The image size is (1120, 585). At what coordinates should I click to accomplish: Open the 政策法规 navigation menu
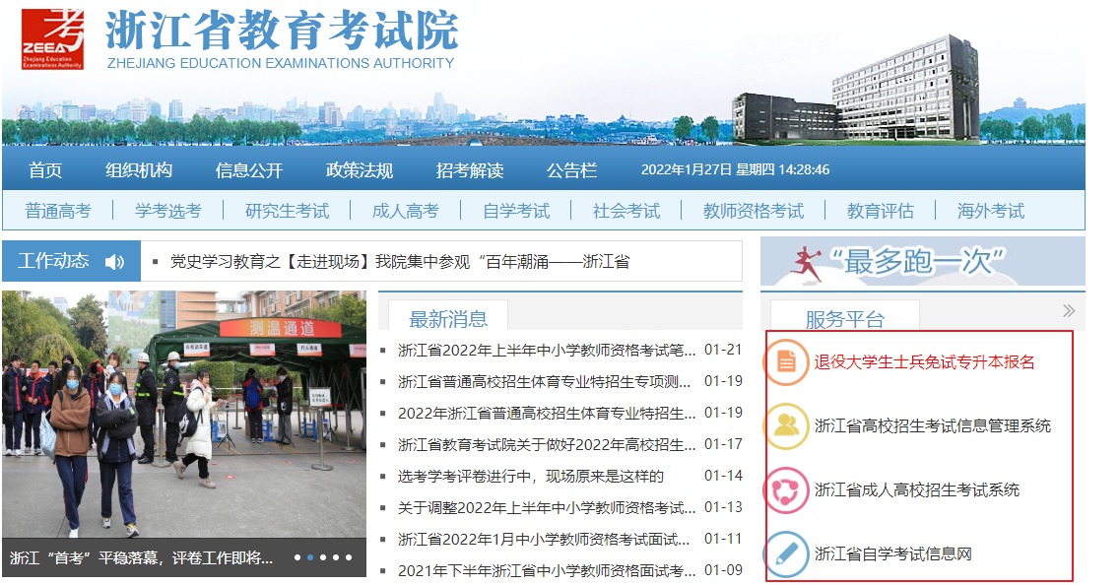[x=360, y=170]
